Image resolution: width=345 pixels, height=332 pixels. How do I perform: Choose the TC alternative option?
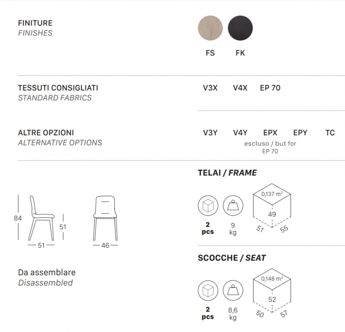[330, 133]
